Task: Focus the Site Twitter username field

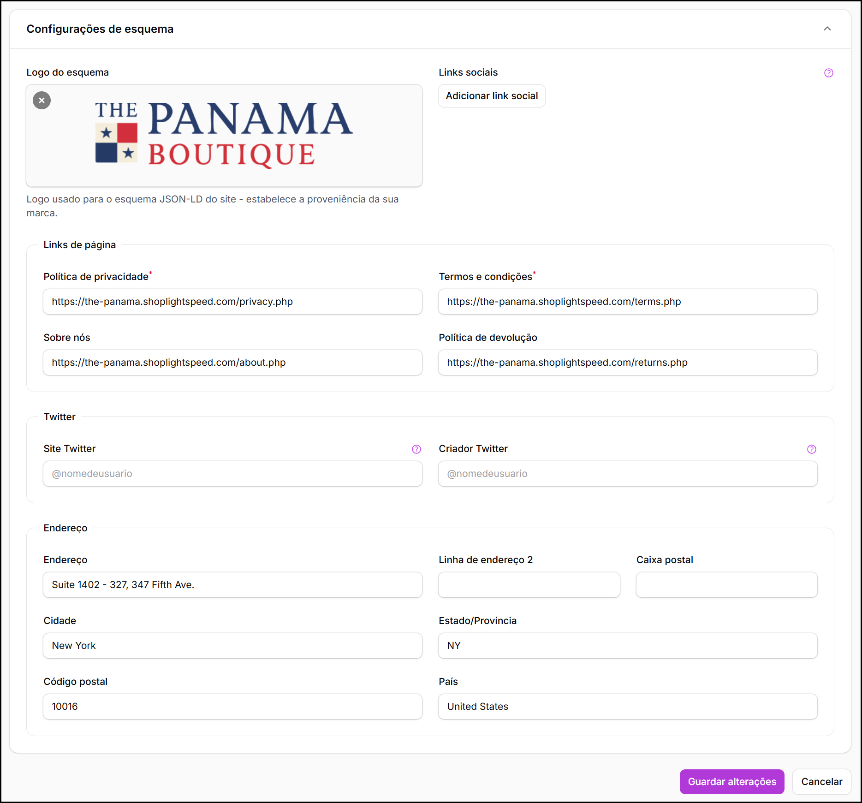Action: tap(232, 474)
